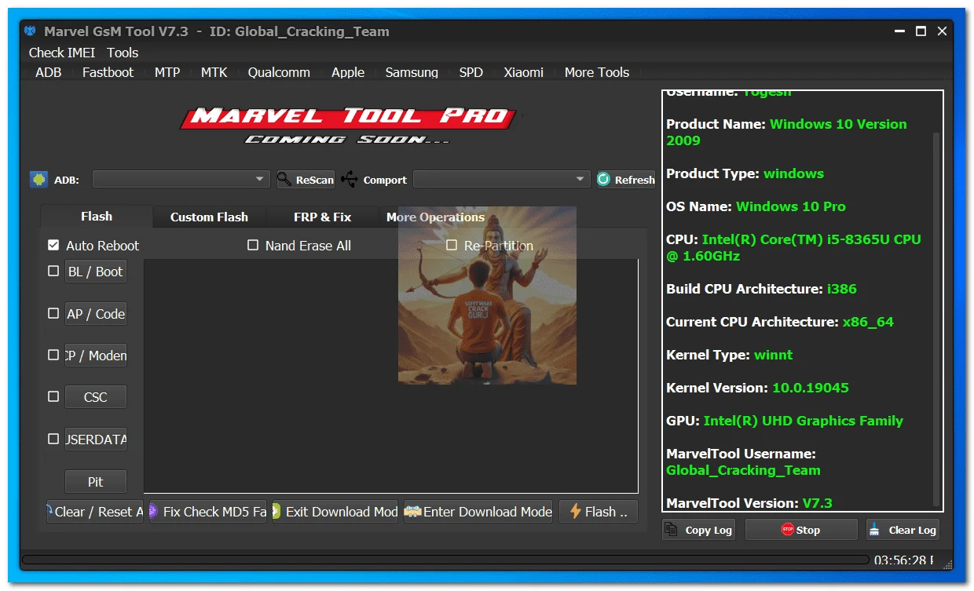Click the AP / Code file button
The image size is (974, 591).
pyautogui.click(x=95, y=314)
